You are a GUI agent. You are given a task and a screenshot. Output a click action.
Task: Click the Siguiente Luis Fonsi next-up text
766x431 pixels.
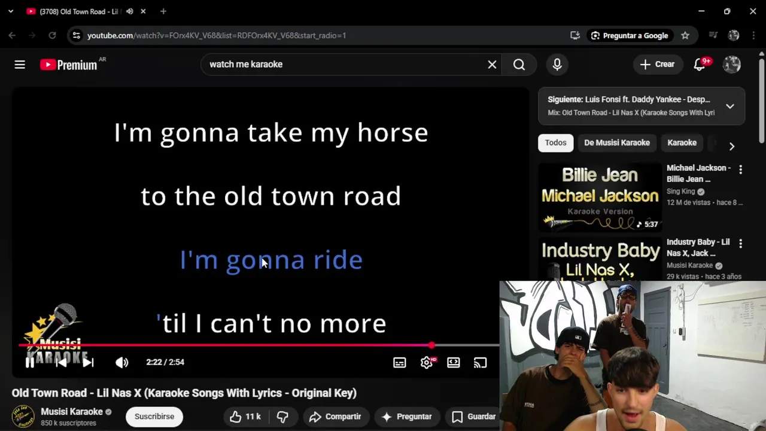[629, 99]
